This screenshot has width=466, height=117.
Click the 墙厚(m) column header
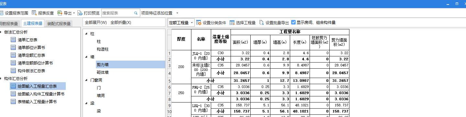tap(260, 42)
